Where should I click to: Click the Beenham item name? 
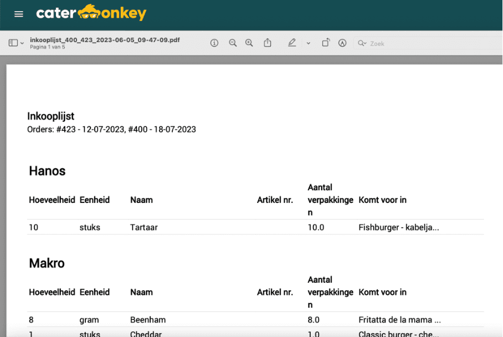coord(147,320)
